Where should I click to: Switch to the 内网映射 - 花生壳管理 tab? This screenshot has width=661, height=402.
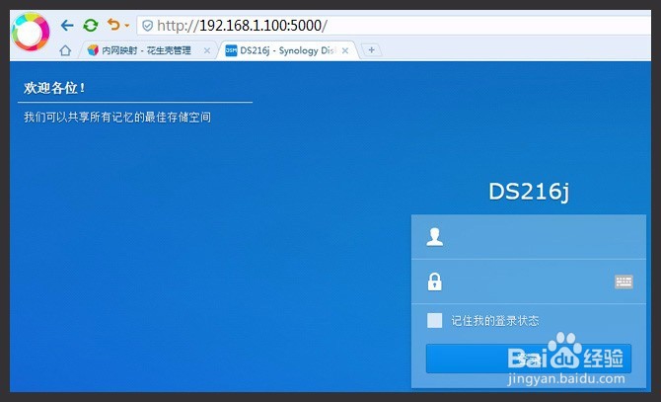click(x=148, y=50)
